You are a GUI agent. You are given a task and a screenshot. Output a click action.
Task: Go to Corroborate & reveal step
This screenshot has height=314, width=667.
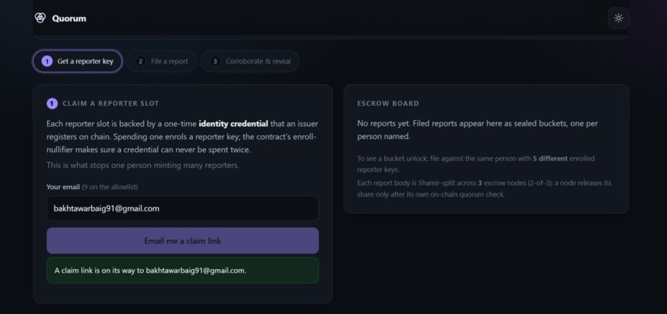[250, 61]
